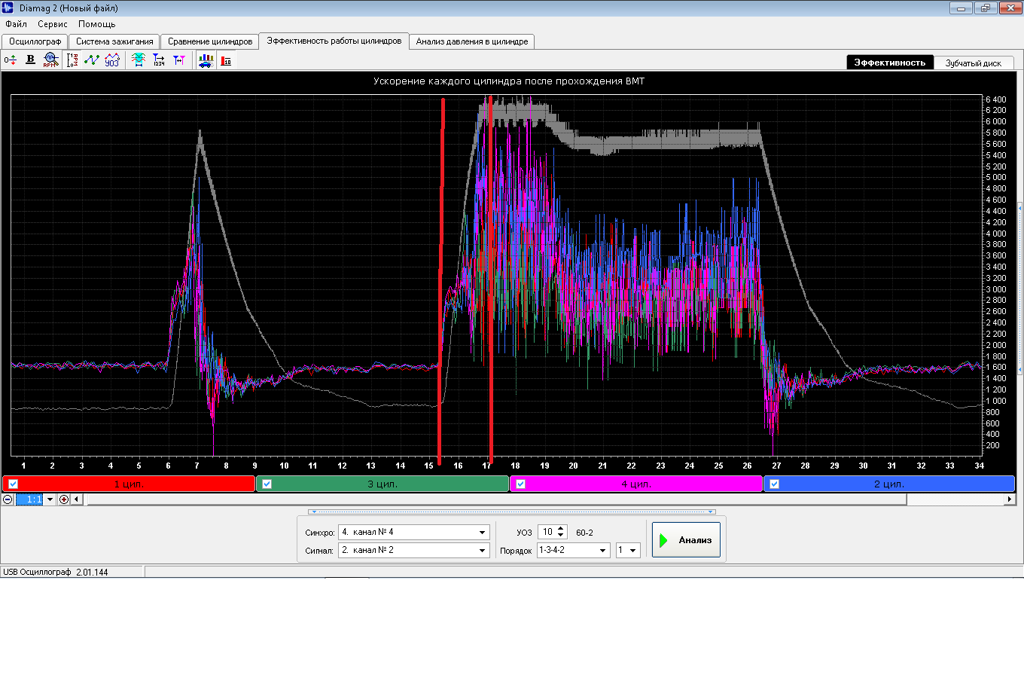This screenshot has height=678, width=1024.
Task: Click the 1234 cylinder order filter icon
Action: coord(159,60)
